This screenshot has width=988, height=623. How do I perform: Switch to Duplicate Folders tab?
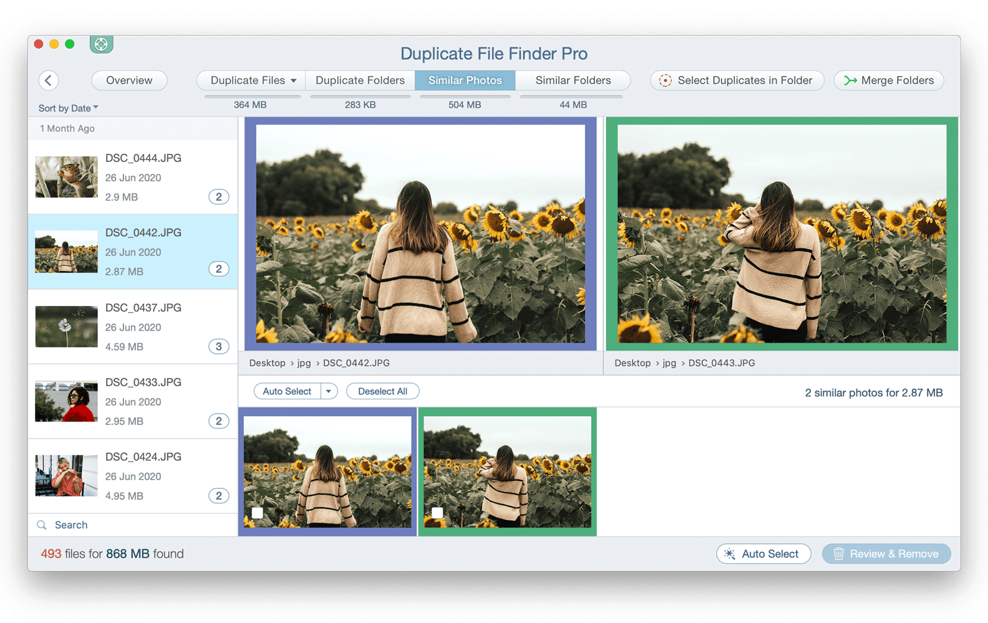tap(360, 80)
